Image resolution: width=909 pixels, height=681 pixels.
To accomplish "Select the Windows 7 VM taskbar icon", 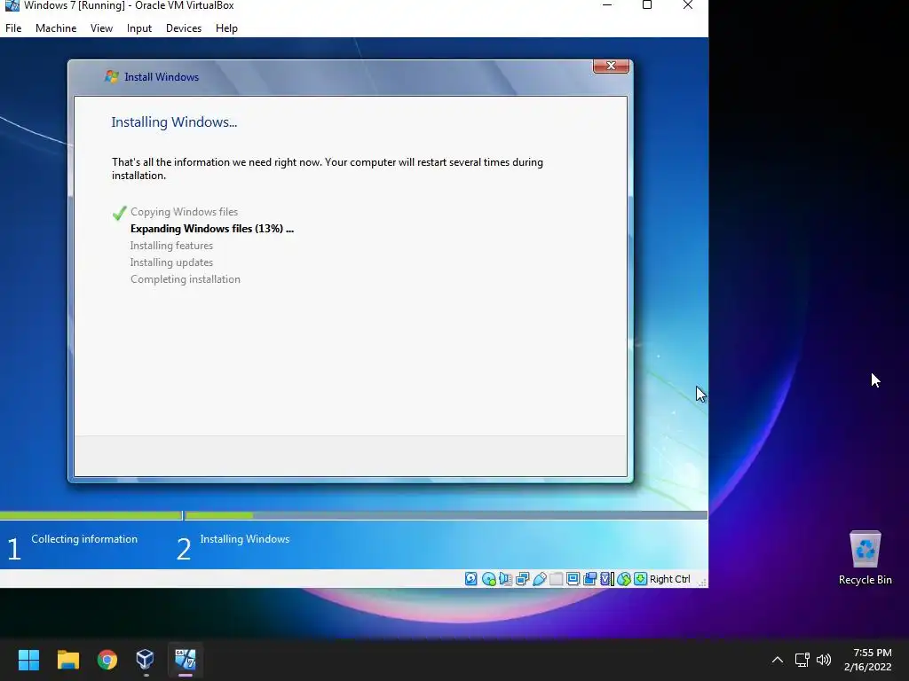I will (x=186, y=660).
